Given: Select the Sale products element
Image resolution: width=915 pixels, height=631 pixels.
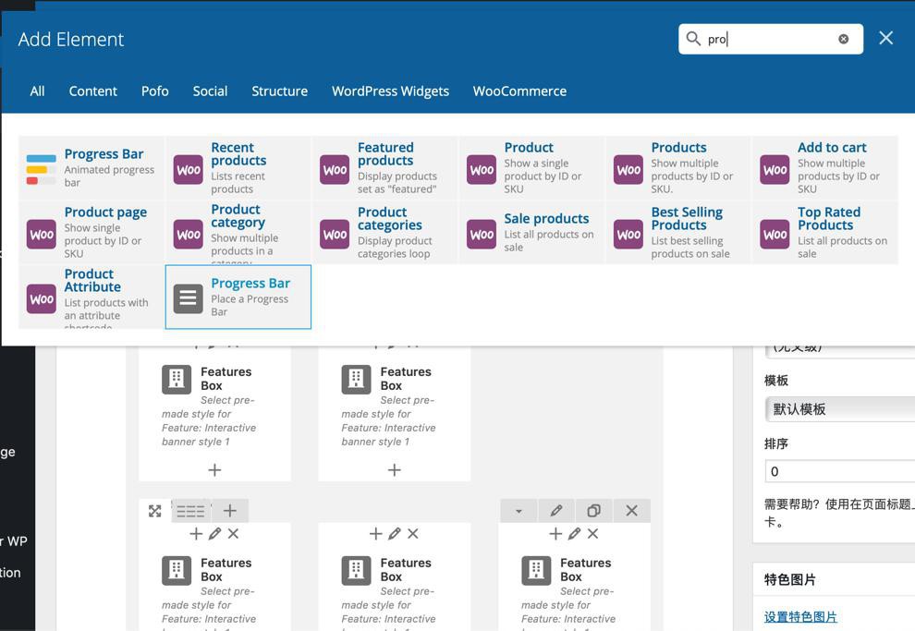Looking at the screenshot, I should tap(531, 233).
